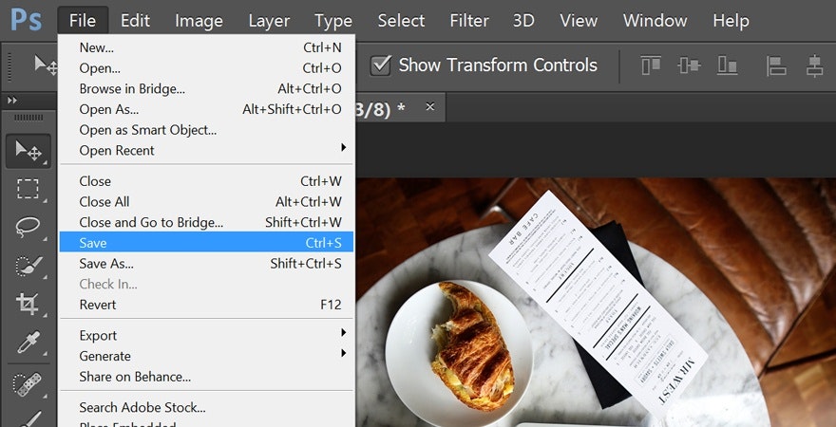Select the Lasso tool
Screen dimensions: 836x427
(x=28, y=227)
